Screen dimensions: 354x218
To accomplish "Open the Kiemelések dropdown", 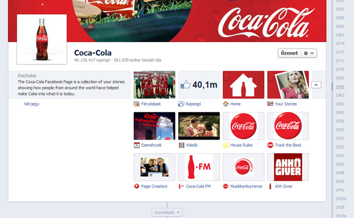I will (167, 213).
